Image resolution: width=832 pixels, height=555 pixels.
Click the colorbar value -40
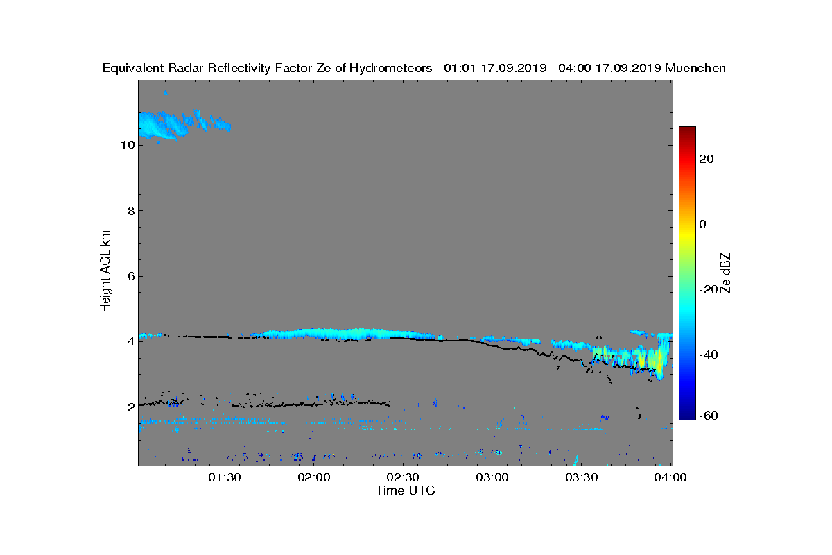709,355
